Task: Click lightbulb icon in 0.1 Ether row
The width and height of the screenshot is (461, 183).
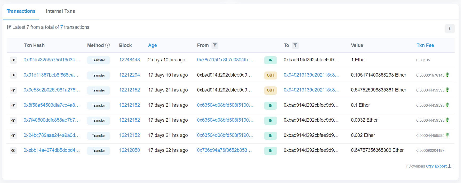Action: (x=447, y=105)
